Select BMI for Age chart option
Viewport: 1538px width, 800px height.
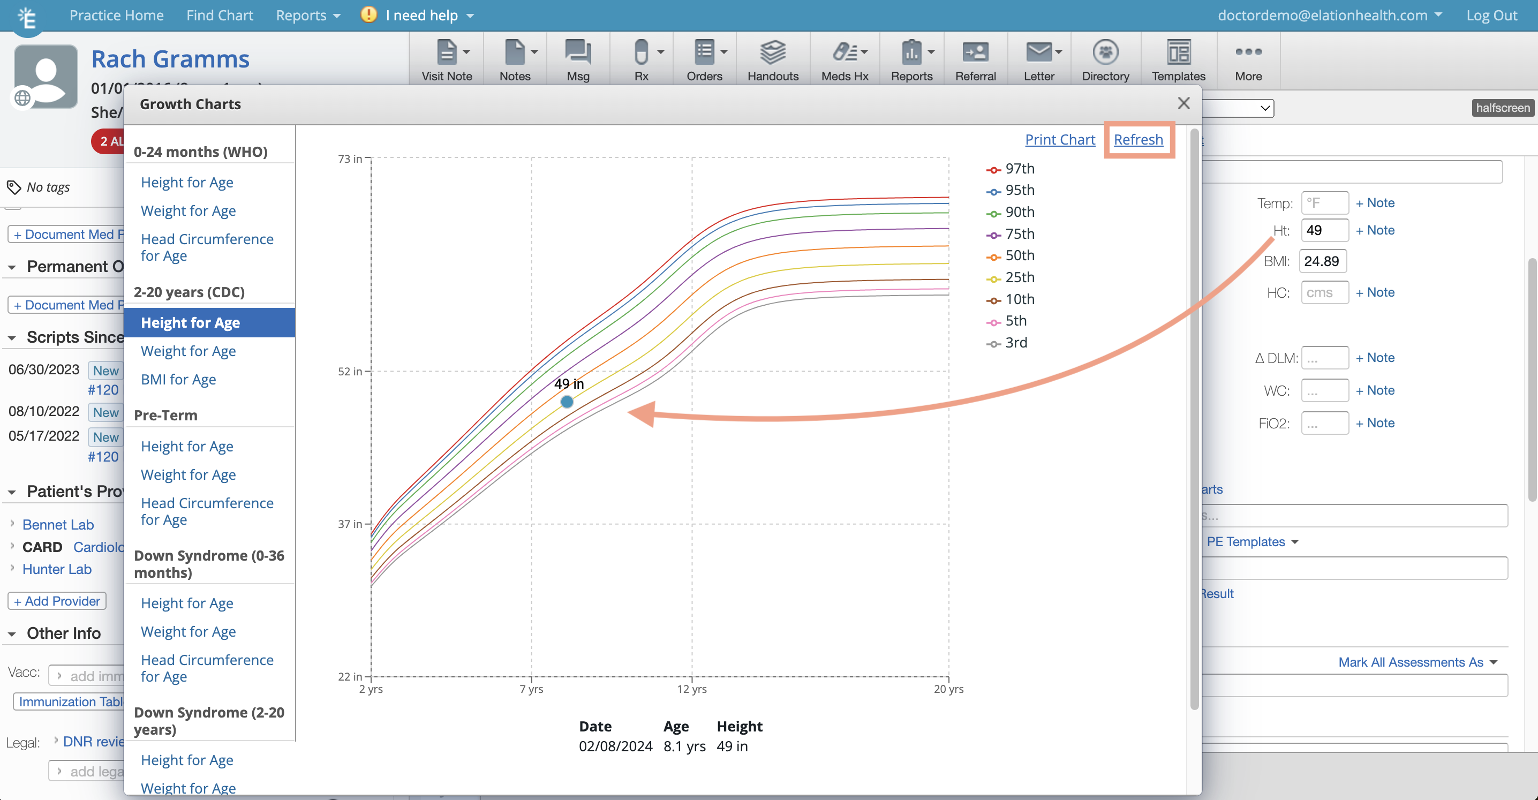pyautogui.click(x=179, y=379)
